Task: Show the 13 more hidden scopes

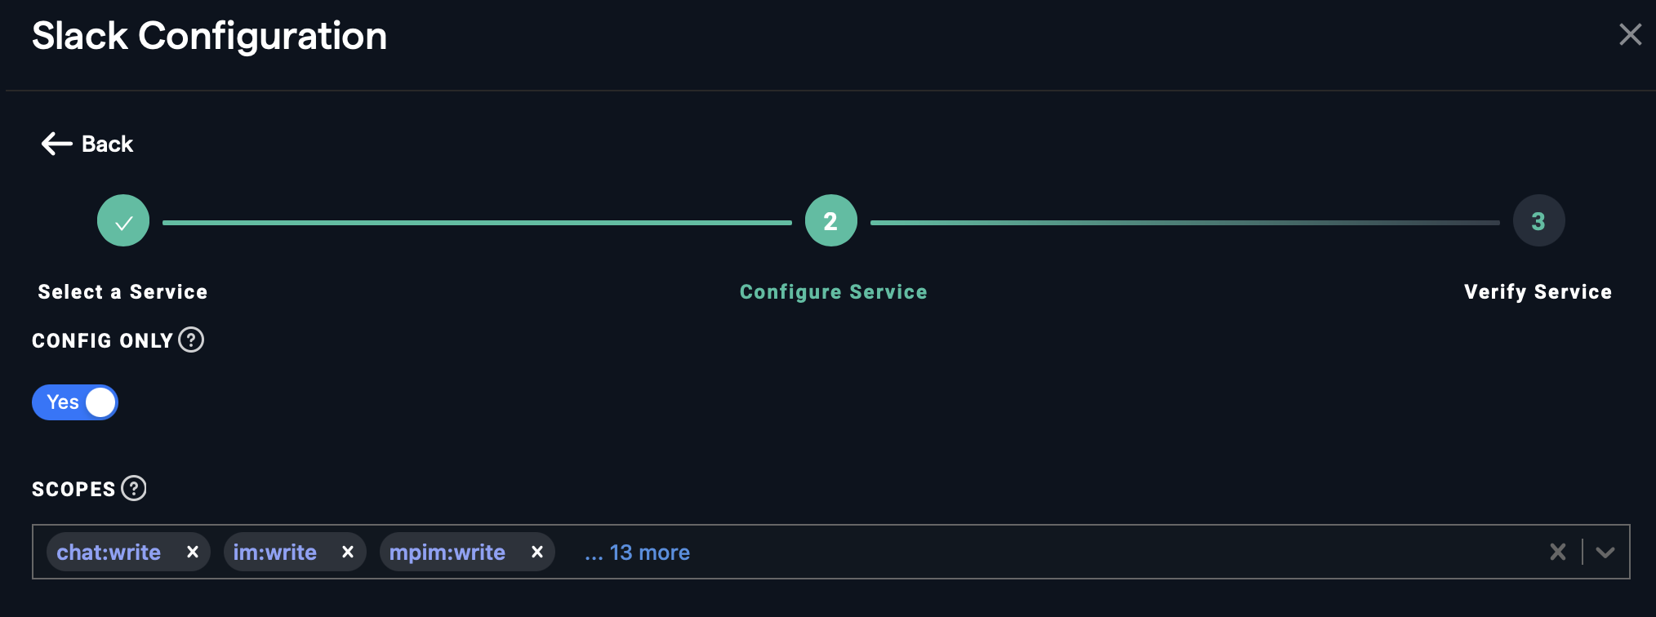Action: (637, 553)
